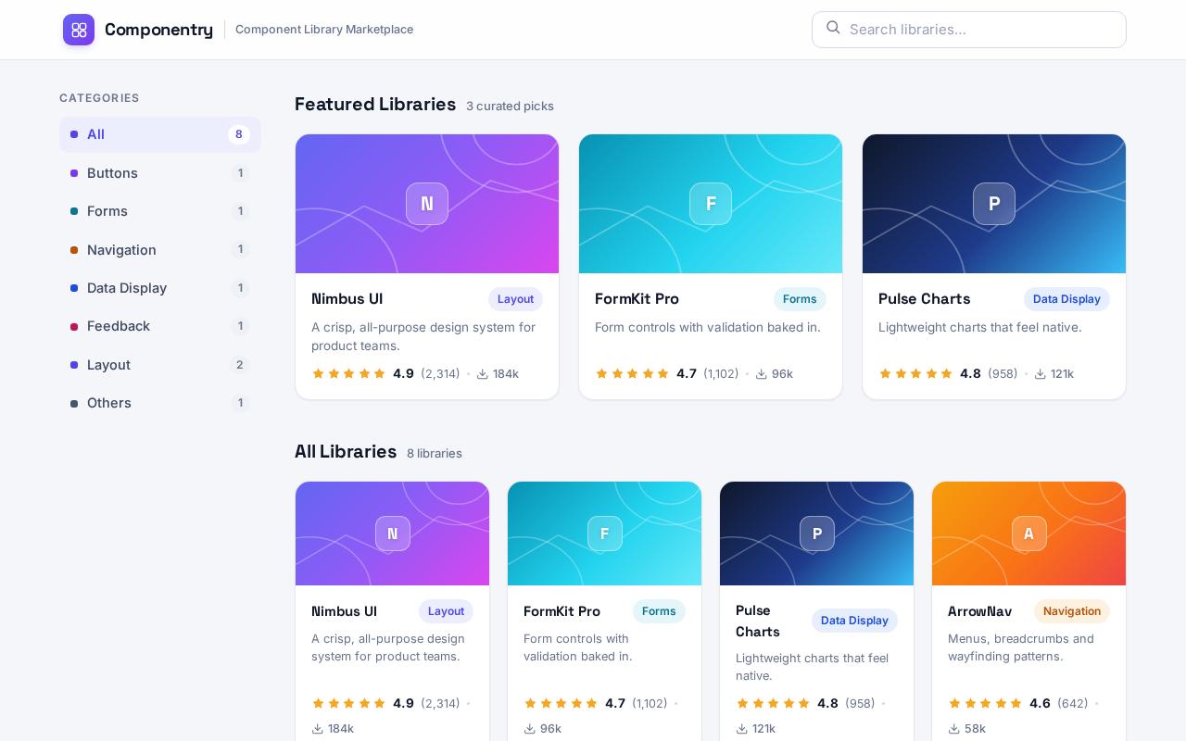Click the Featured Libraries heading
This screenshot has height=741, width=1186.
tap(375, 105)
